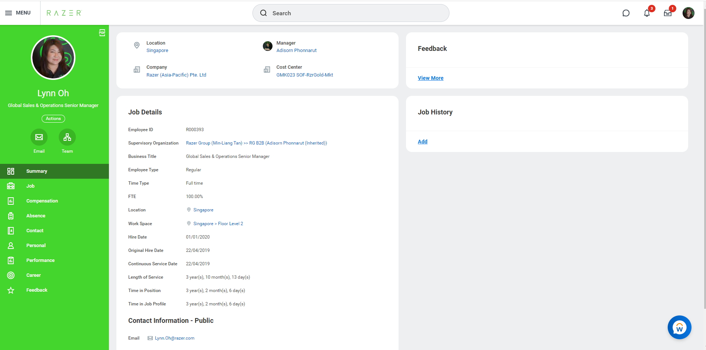
Task: Click the Cost Center building icon
Action: click(267, 69)
